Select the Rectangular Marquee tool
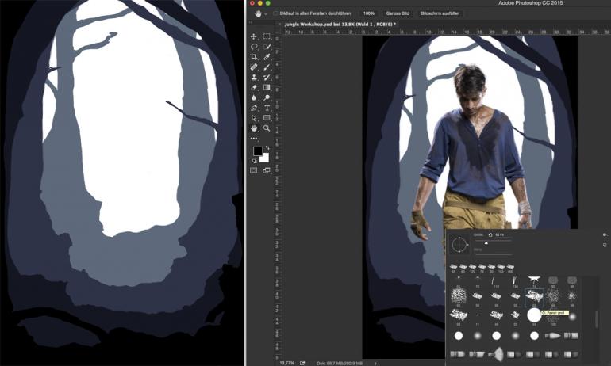The image size is (611, 366). [267, 36]
